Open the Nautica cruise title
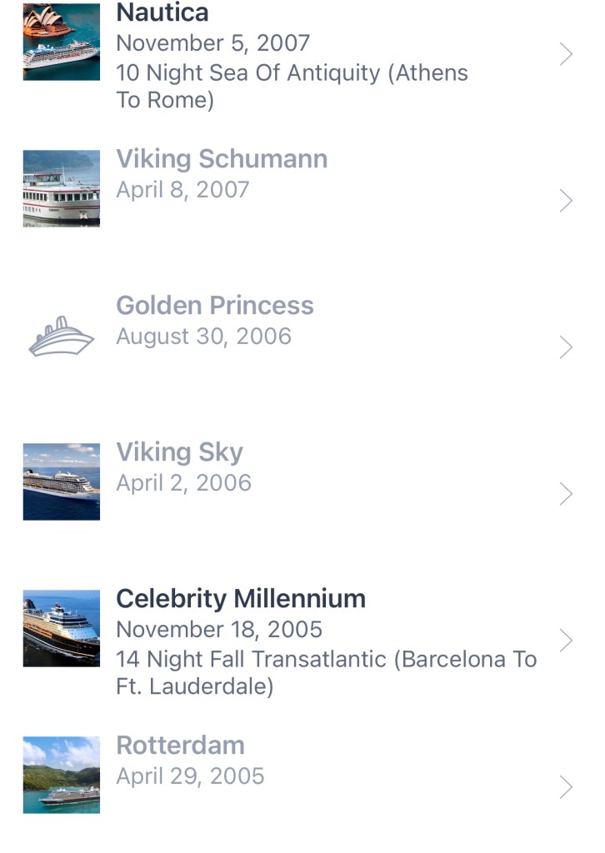 pos(162,12)
